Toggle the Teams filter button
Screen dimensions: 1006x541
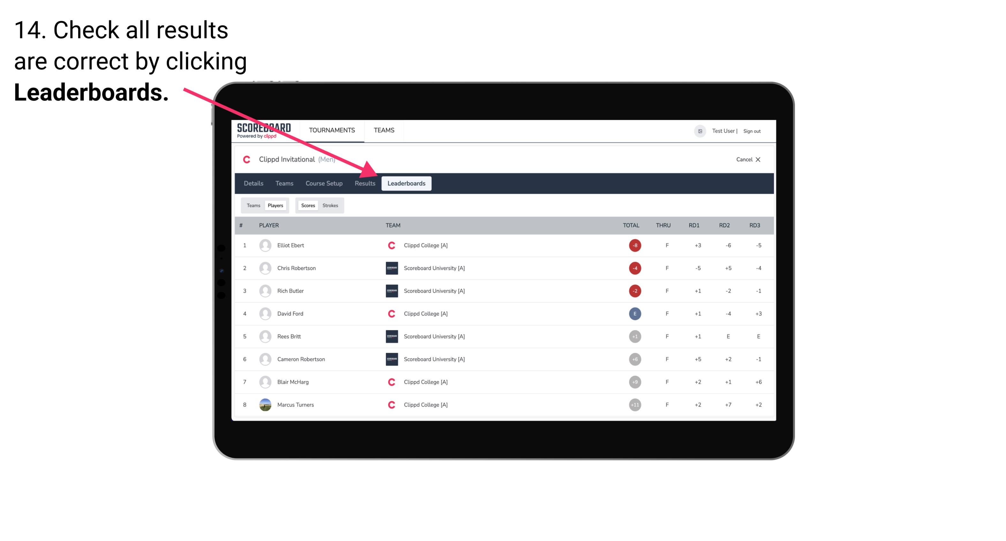[x=253, y=205]
